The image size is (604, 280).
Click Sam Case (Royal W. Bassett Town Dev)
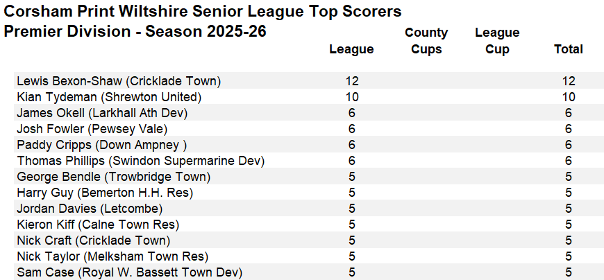point(129,272)
